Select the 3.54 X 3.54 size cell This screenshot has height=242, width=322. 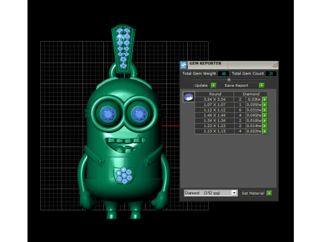(x=215, y=99)
